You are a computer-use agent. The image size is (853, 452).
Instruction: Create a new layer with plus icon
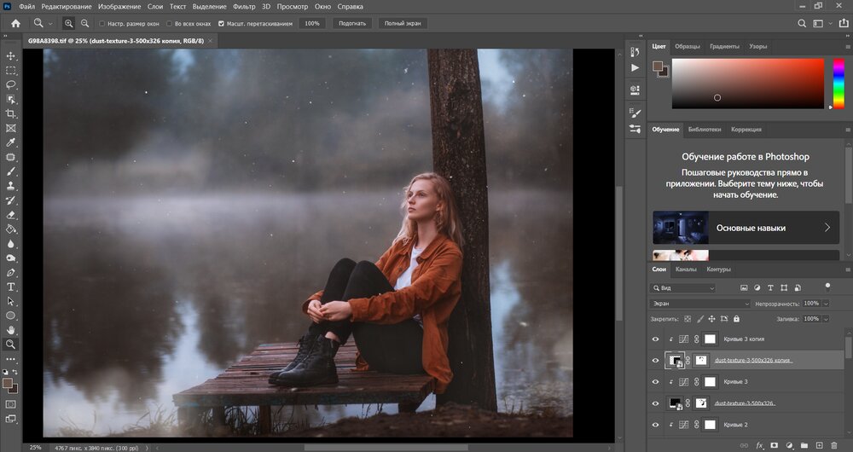click(820, 444)
